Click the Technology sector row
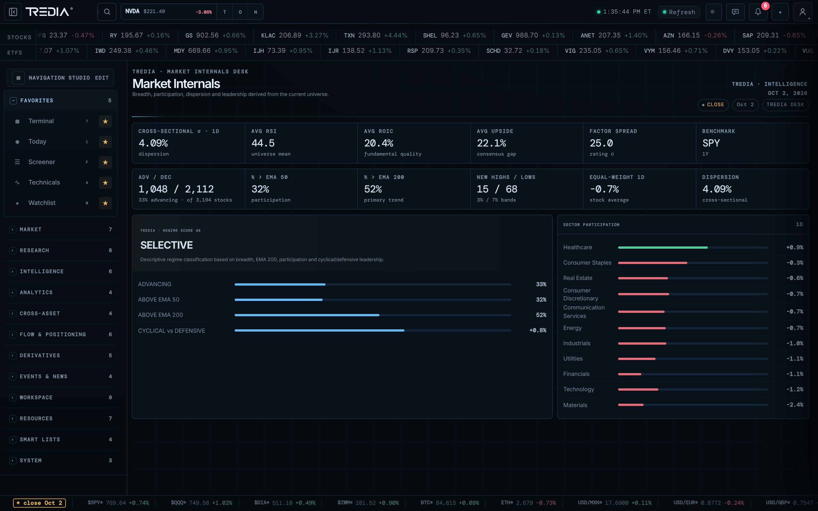 click(x=683, y=389)
